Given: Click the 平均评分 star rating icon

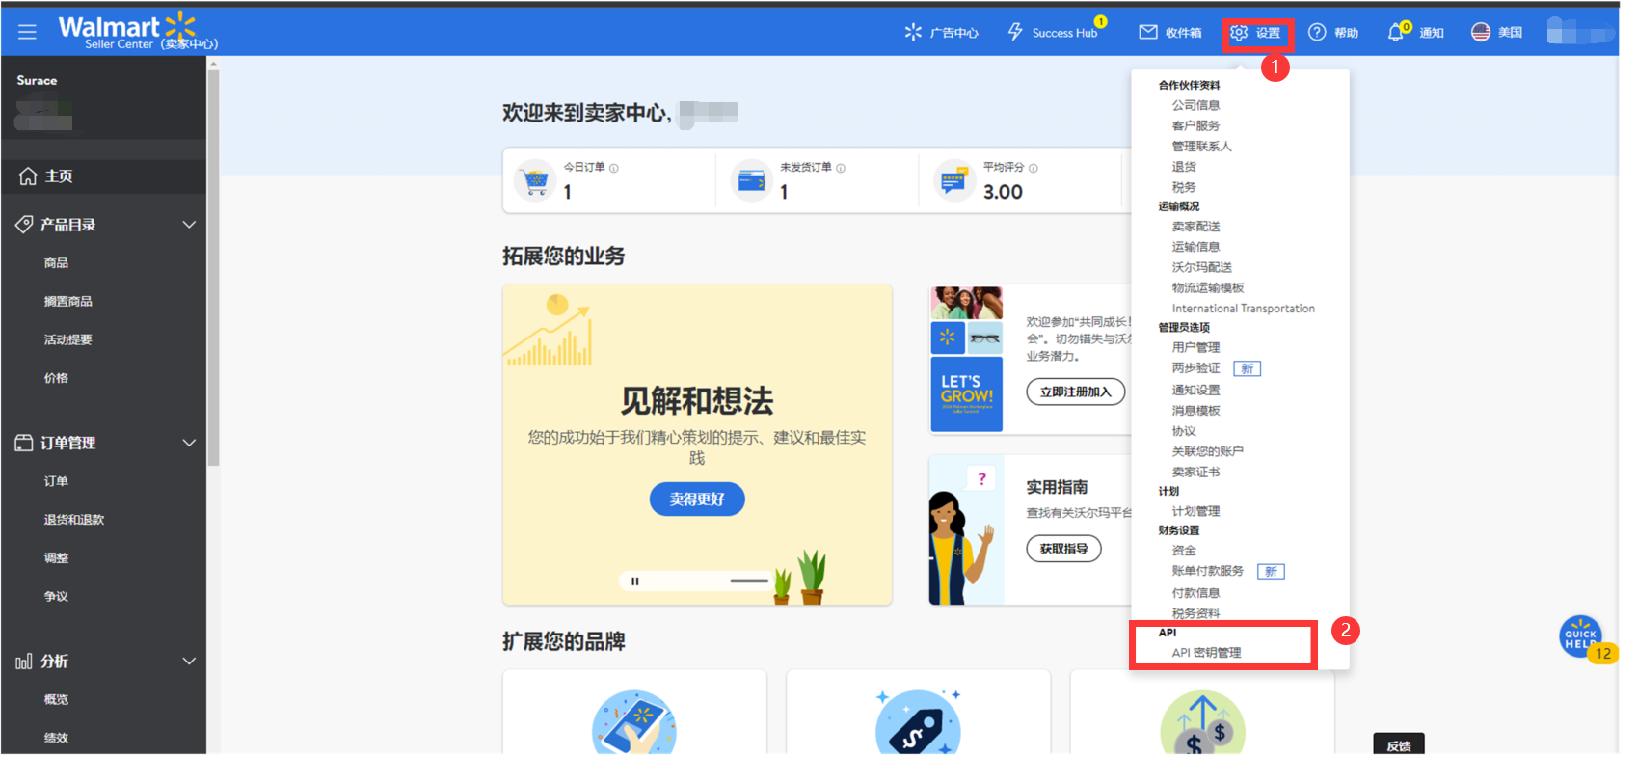Looking at the screenshot, I should [x=953, y=180].
